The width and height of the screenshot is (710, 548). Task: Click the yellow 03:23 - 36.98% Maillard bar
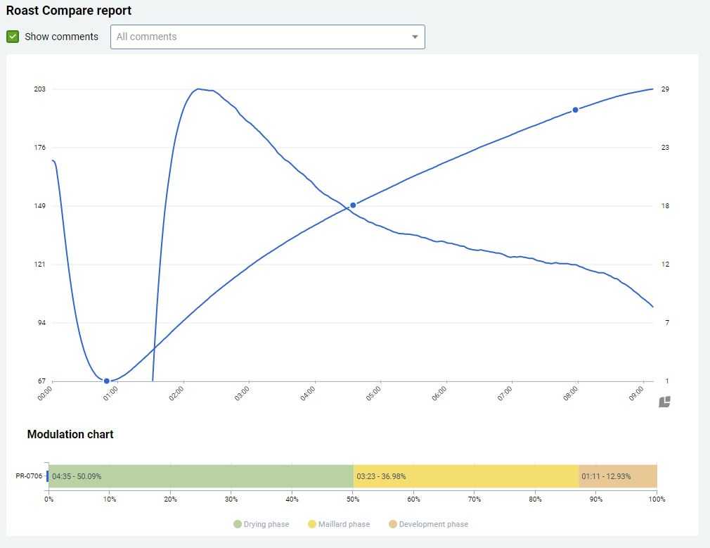(x=465, y=476)
